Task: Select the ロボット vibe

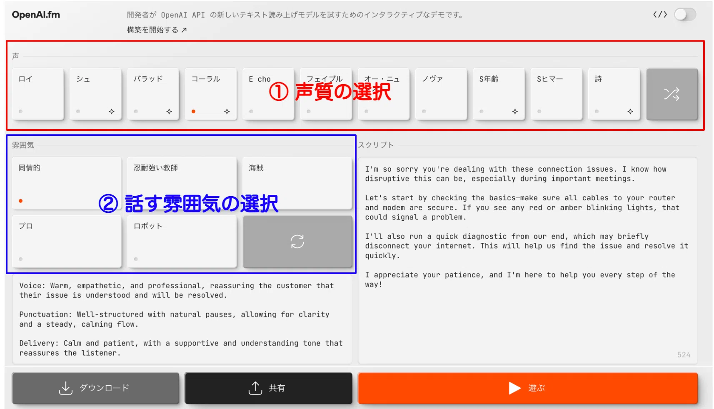Action: point(182,242)
